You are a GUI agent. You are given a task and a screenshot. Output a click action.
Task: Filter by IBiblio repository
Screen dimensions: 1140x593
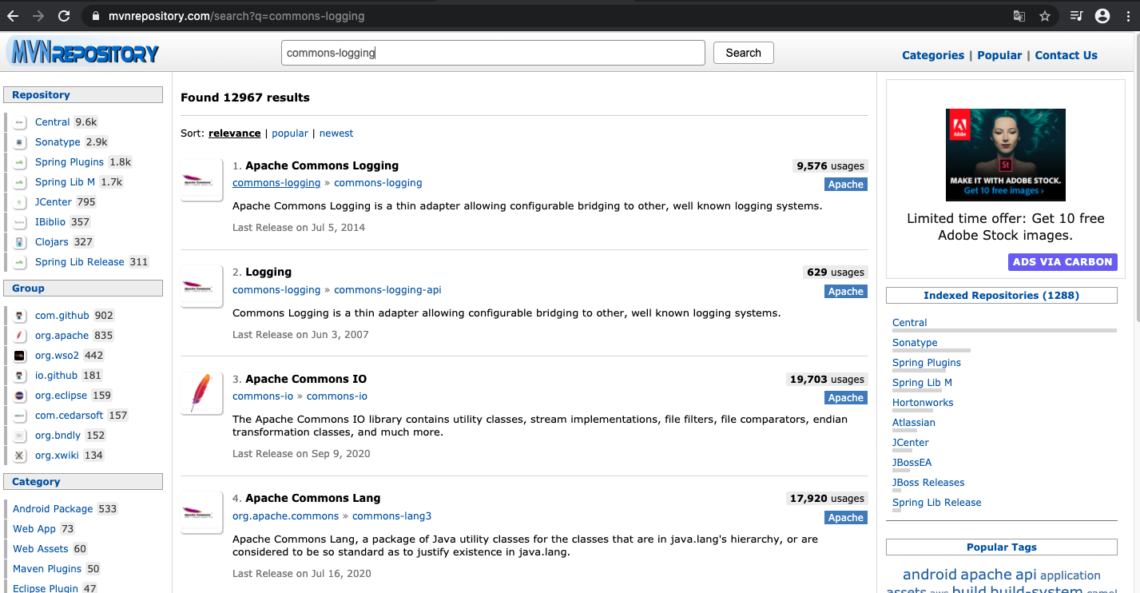point(50,222)
